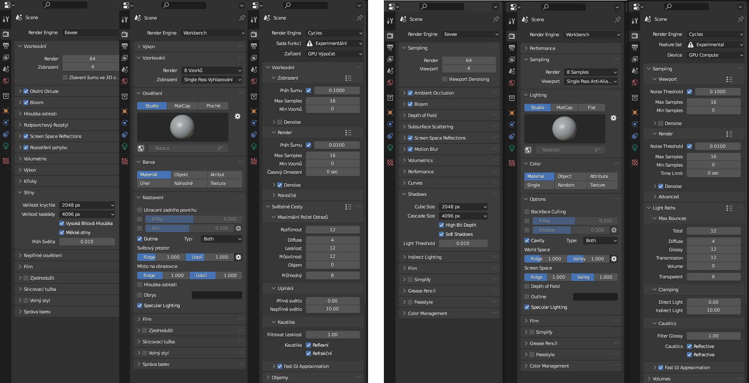Open Czech Sada Funkcí Experimentální dropdown
Viewport: 749px width, 383px height.
(x=334, y=43)
